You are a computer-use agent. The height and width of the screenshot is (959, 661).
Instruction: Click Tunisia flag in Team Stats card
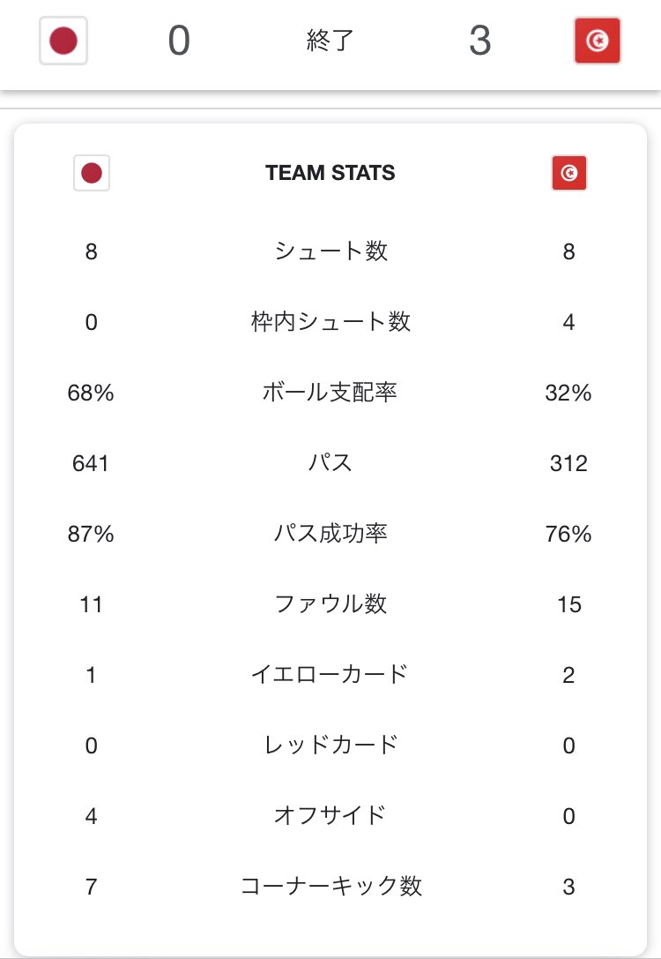point(569,173)
